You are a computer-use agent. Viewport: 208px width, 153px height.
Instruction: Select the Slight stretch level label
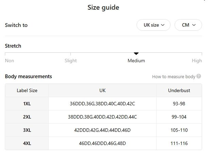click(71, 60)
